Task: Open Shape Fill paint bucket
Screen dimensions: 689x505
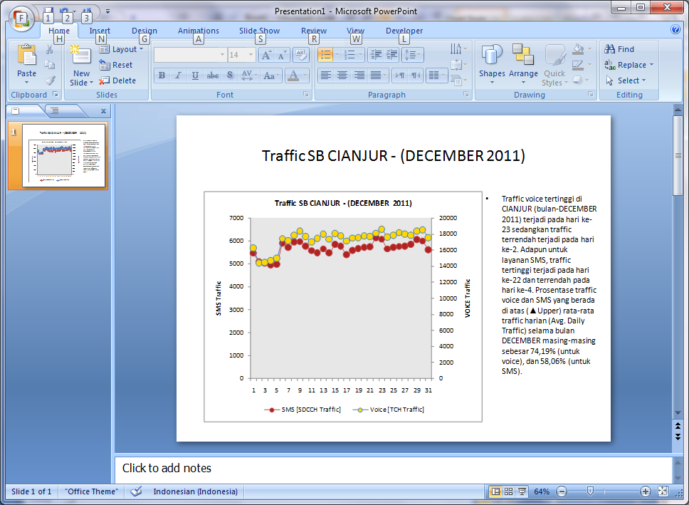Action: (x=579, y=49)
